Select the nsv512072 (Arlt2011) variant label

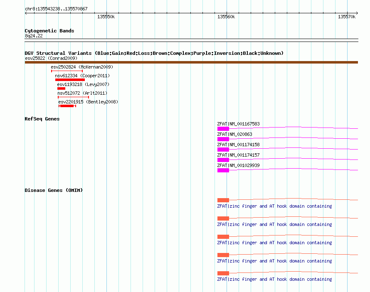82,93
